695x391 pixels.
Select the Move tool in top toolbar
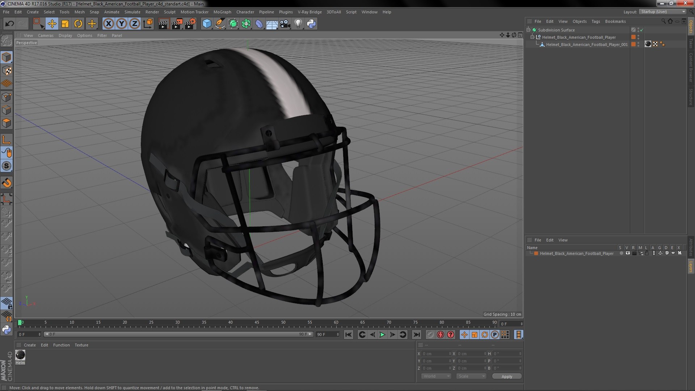point(52,24)
